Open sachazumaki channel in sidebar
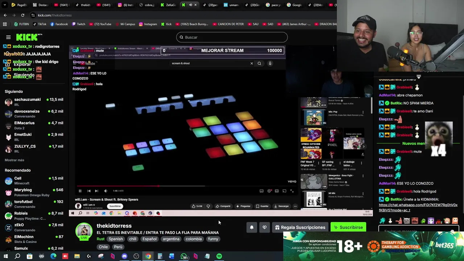The width and height of the screenshot is (464, 261). click(34, 102)
